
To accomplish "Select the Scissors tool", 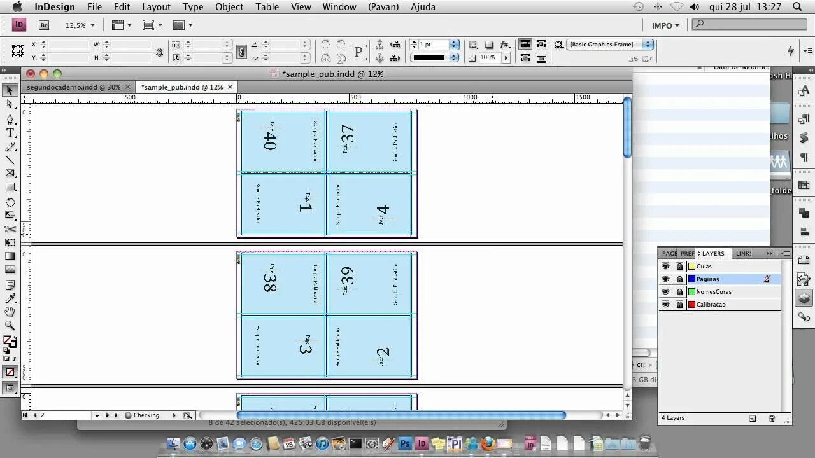I will point(10,229).
